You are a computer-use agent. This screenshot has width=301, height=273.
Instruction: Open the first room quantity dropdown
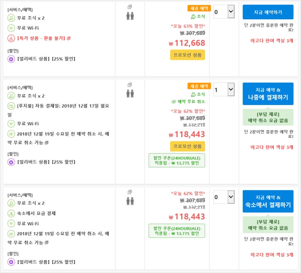[x=224, y=12]
